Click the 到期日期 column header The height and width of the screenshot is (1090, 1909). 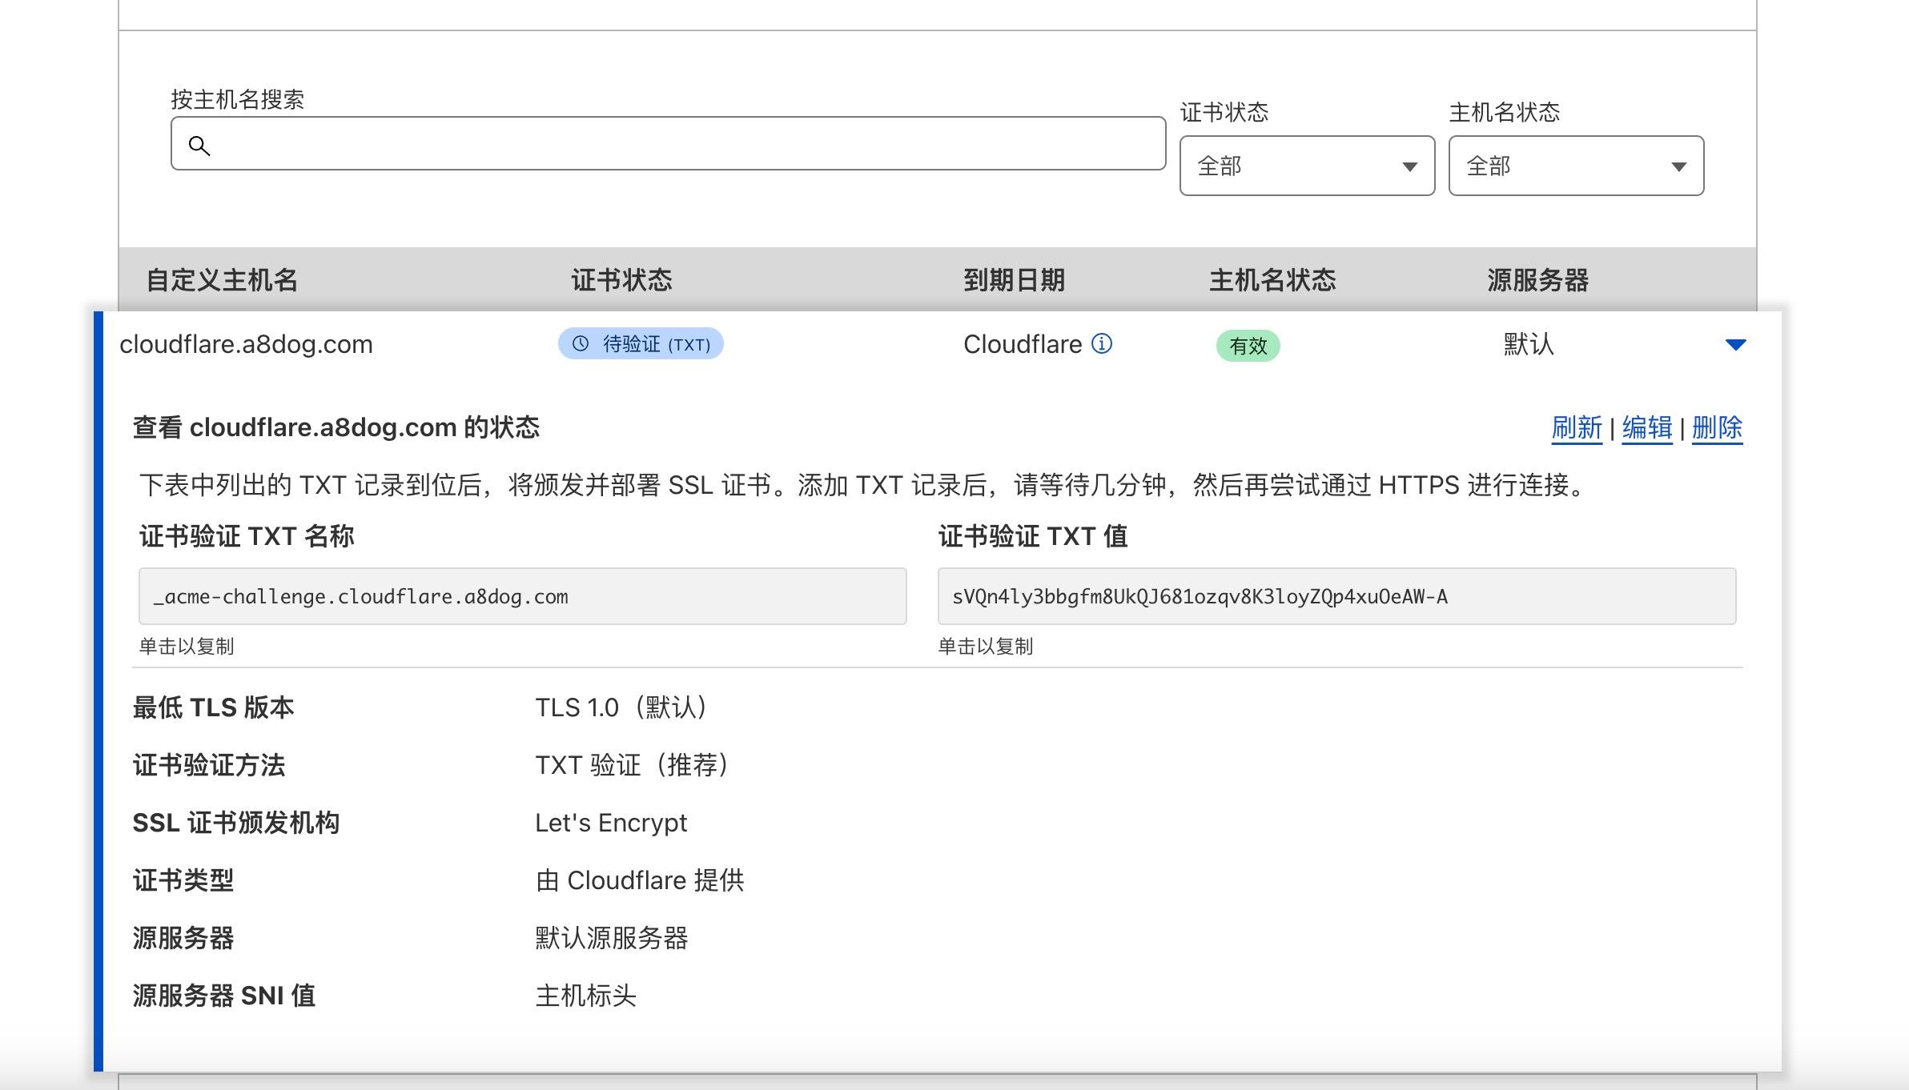click(x=1014, y=280)
